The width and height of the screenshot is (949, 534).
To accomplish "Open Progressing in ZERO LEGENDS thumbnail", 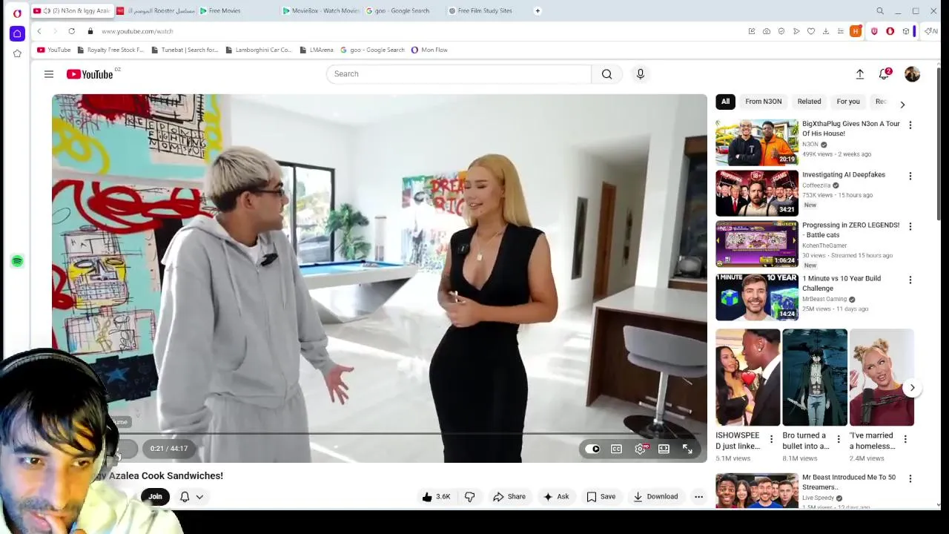I will 756,243.
